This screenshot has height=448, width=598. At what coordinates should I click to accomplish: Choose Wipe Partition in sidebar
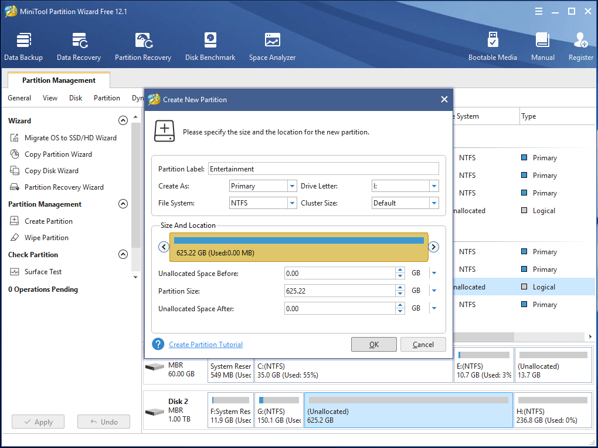(39, 238)
